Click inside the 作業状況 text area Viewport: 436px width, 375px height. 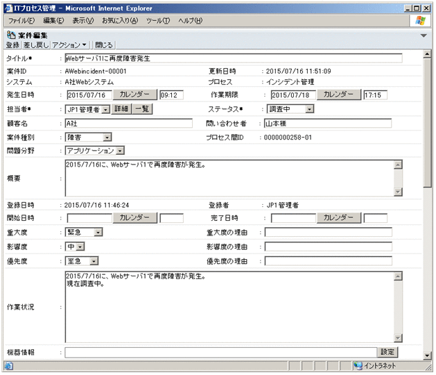click(229, 307)
